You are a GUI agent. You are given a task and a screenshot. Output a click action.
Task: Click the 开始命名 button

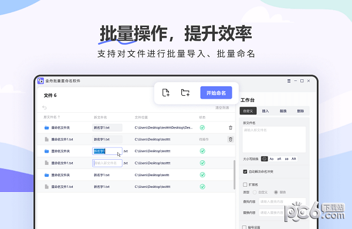click(x=216, y=93)
